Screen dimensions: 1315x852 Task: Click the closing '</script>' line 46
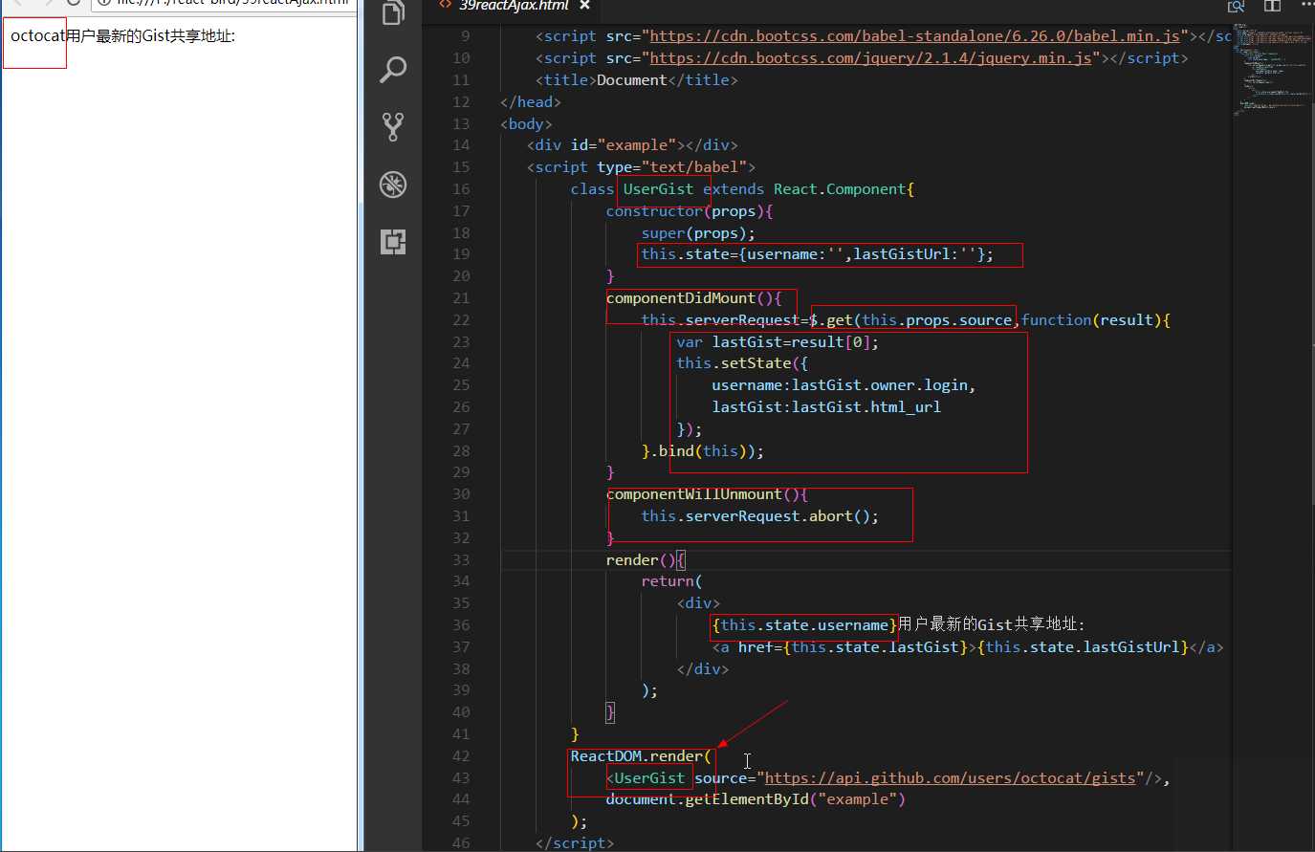click(x=575, y=842)
